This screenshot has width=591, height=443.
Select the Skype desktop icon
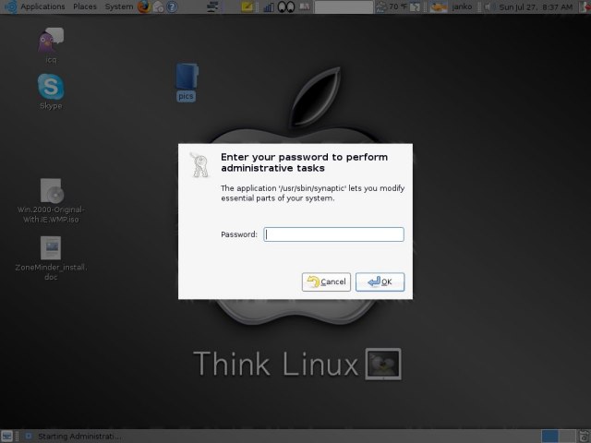tap(51, 91)
